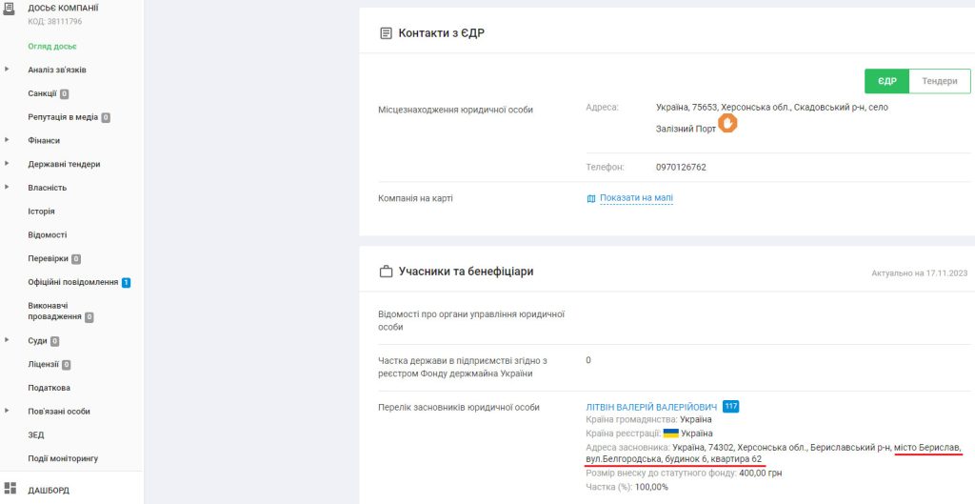Expand the Аналіз зв'язків menu section
The image size is (975, 504).
click(7, 70)
